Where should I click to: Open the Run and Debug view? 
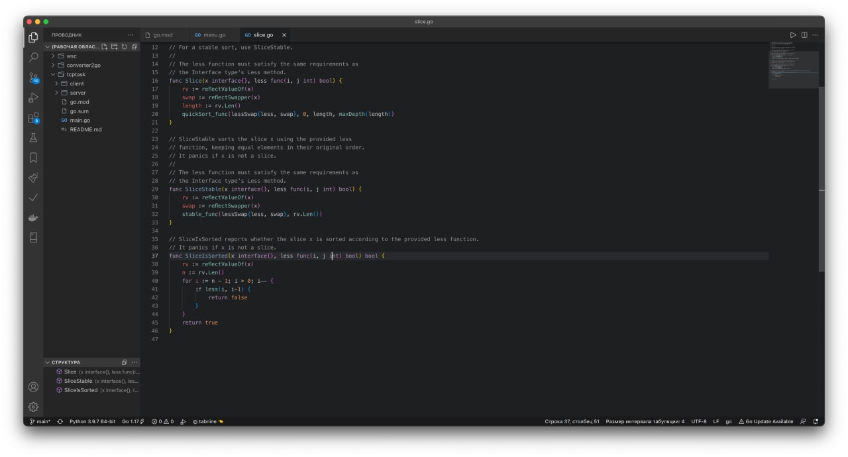click(33, 98)
